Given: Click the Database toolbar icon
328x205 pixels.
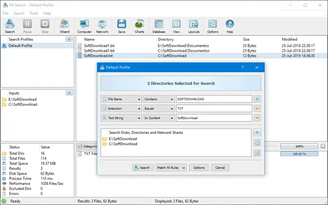Looking at the screenshot, I should point(158,26).
